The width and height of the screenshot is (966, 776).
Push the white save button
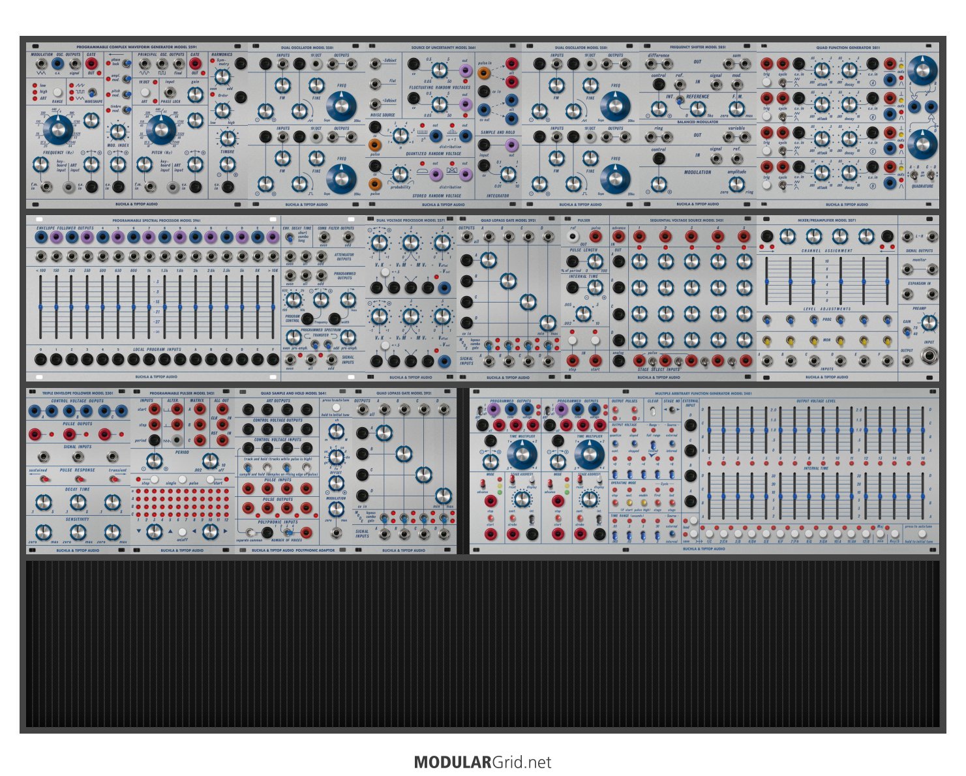click(x=693, y=534)
